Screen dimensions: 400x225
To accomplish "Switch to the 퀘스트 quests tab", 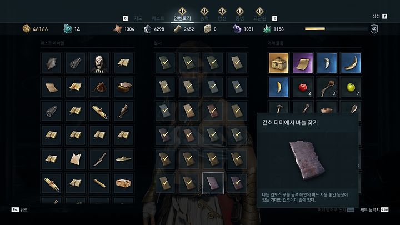I will [x=158, y=18].
